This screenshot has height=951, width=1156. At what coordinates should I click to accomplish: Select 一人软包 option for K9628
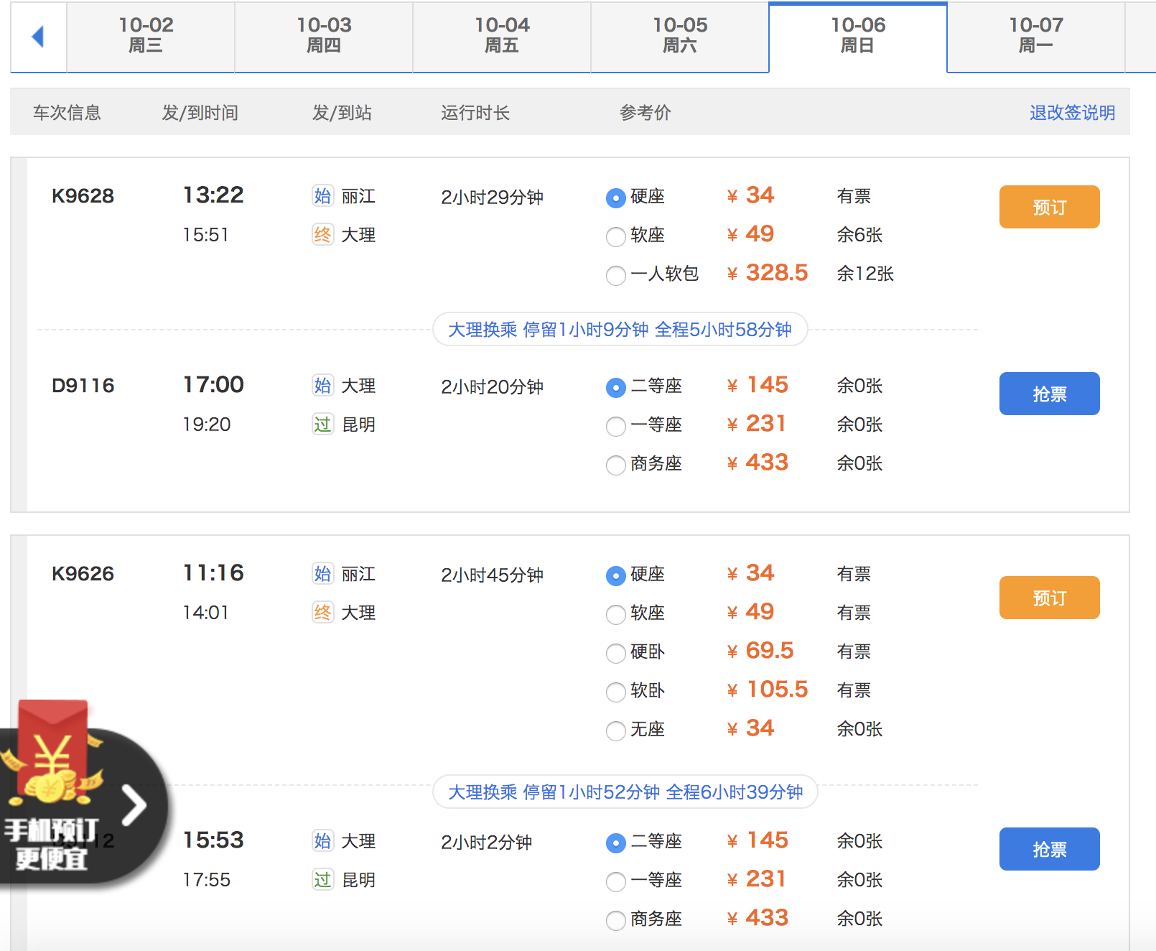tap(615, 275)
